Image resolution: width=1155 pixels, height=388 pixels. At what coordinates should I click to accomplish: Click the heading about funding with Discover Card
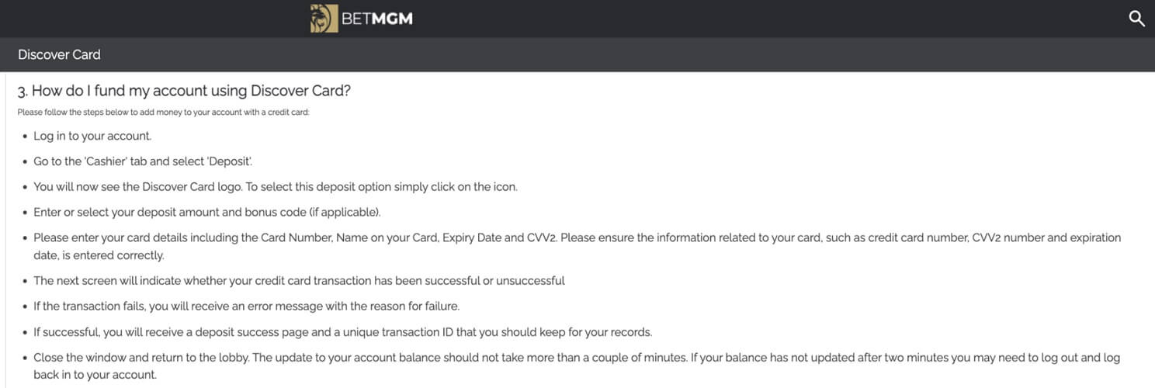185,91
